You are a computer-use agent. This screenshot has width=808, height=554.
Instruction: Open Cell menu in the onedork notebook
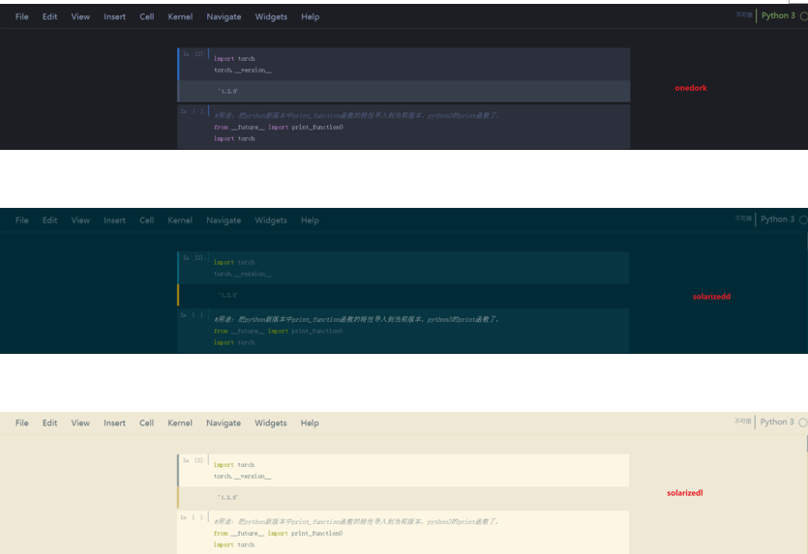point(147,16)
